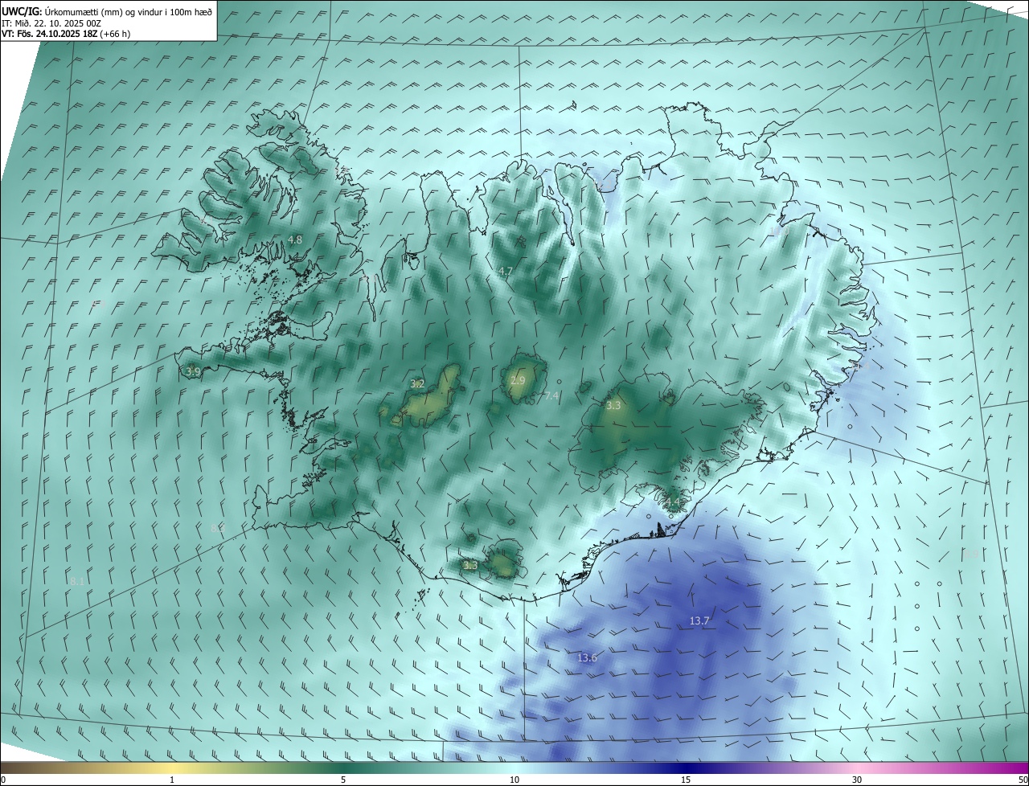Click the yellow colorbar segment near 1

coord(172,768)
